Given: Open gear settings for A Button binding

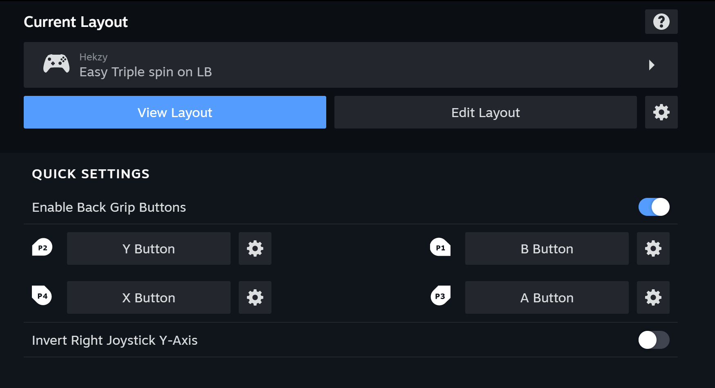Looking at the screenshot, I should coord(653,297).
